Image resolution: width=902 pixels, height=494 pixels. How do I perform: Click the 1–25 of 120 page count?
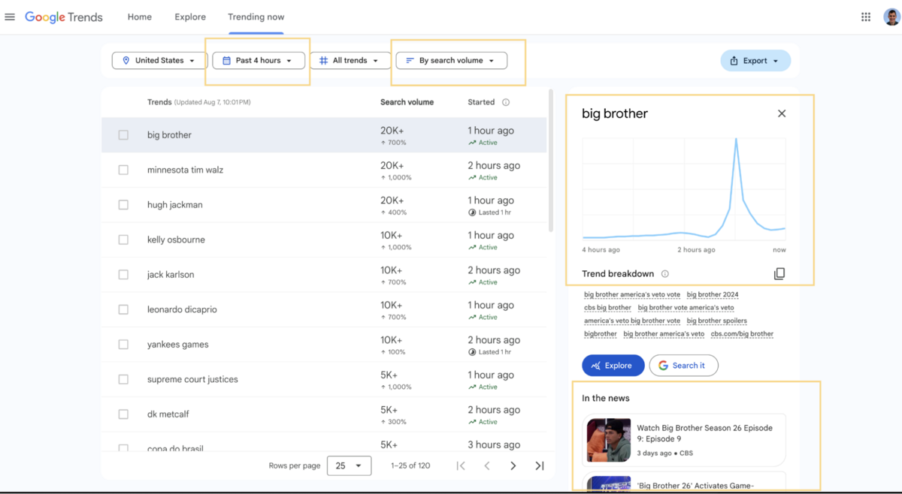(410, 465)
